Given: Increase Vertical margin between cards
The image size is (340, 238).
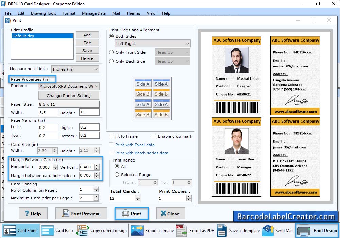Looking at the screenshot, I should (97, 166).
